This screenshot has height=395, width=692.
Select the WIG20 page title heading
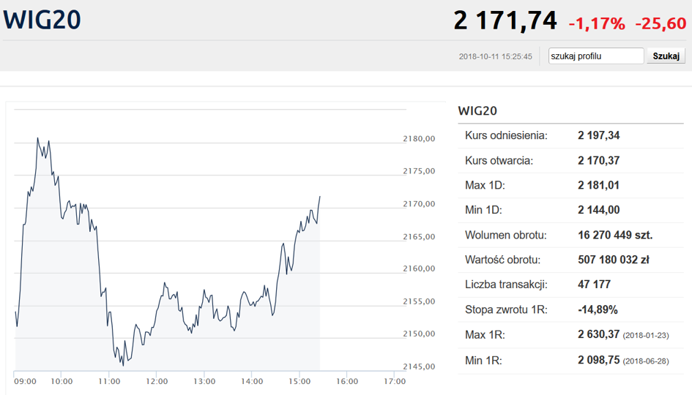(x=42, y=20)
